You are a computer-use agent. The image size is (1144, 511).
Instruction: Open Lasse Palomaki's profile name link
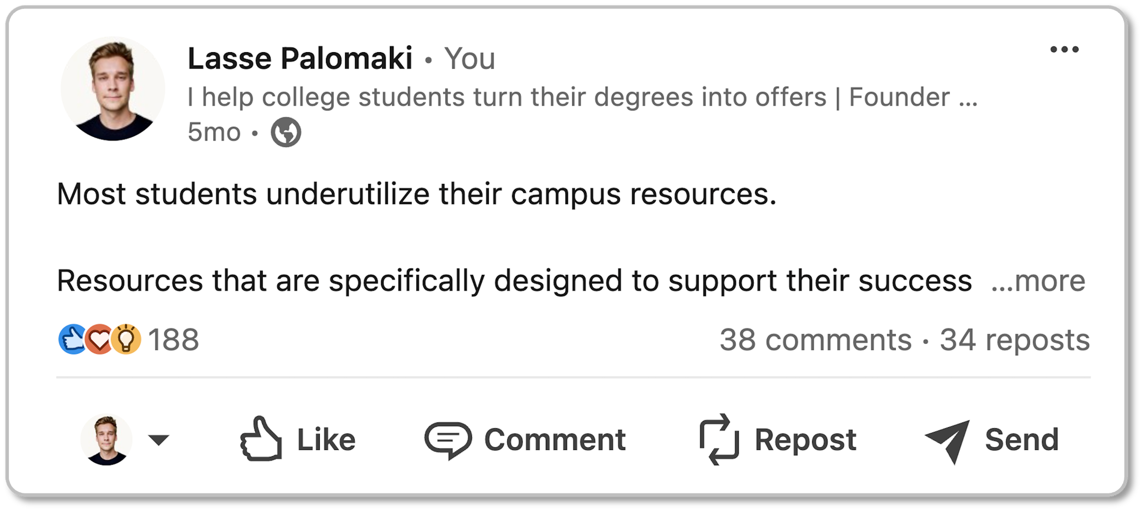click(300, 59)
